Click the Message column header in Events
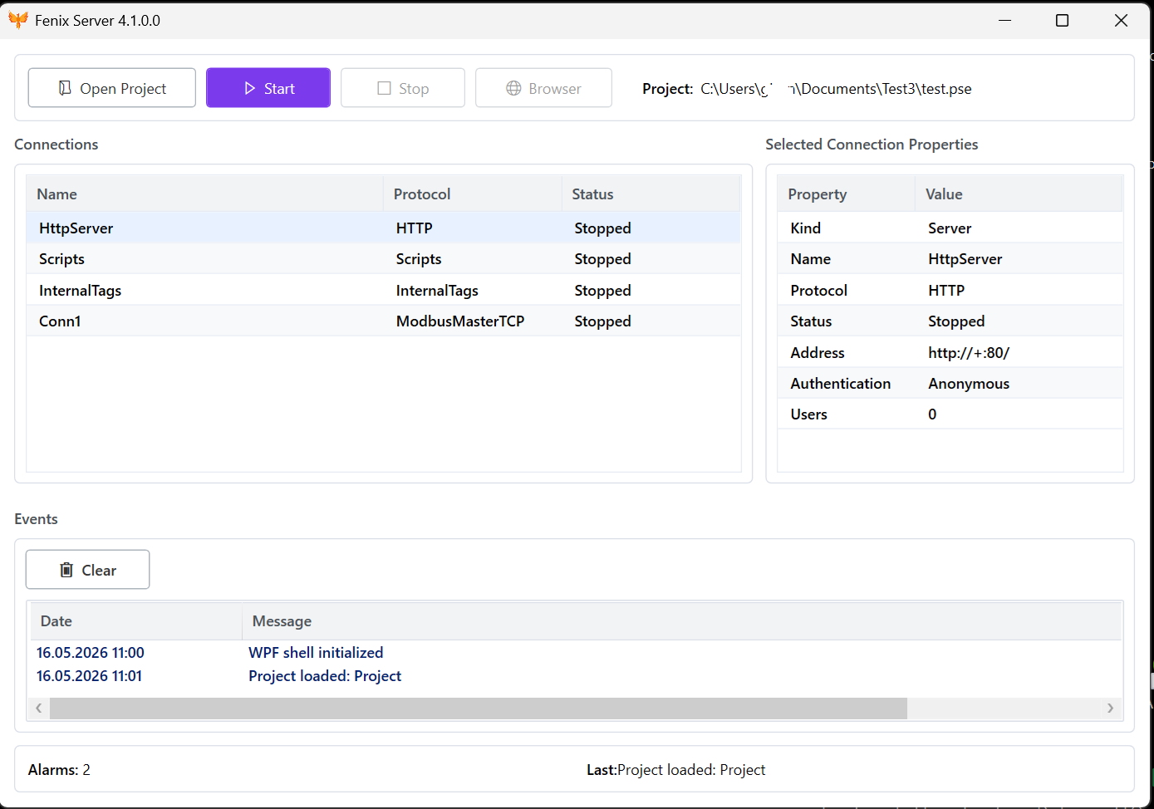The image size is (1154, 809). pyautogui.click(x=681, y=621)
